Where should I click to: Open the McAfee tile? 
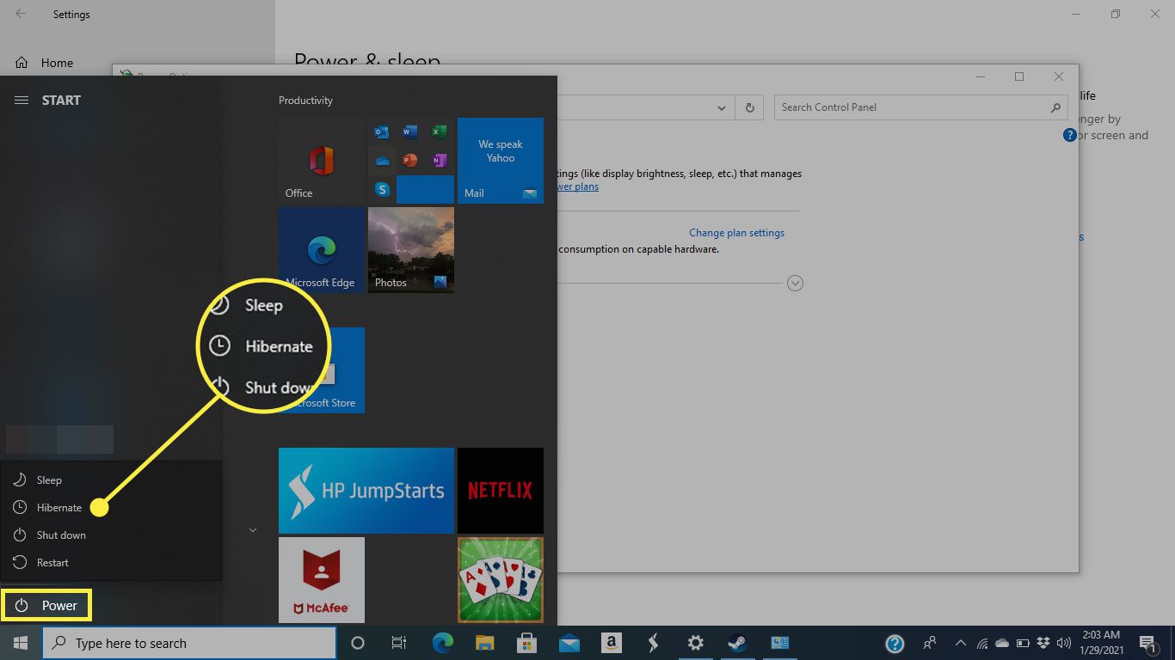pos(322,580)
